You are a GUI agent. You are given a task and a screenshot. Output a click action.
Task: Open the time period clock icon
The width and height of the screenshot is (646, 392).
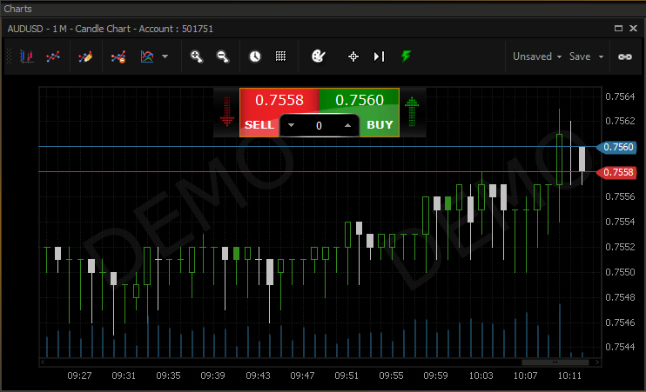[254, 56]
